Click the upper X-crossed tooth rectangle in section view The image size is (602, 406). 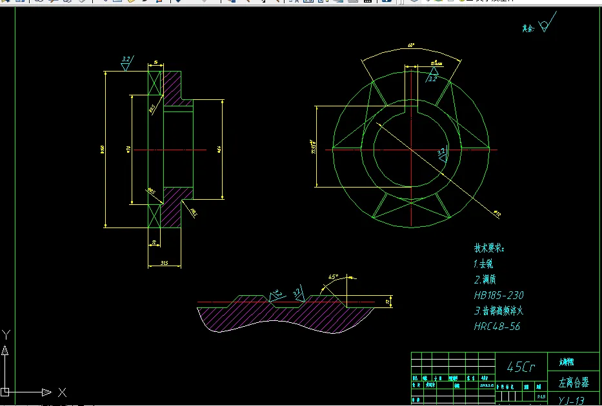(154, 83)
